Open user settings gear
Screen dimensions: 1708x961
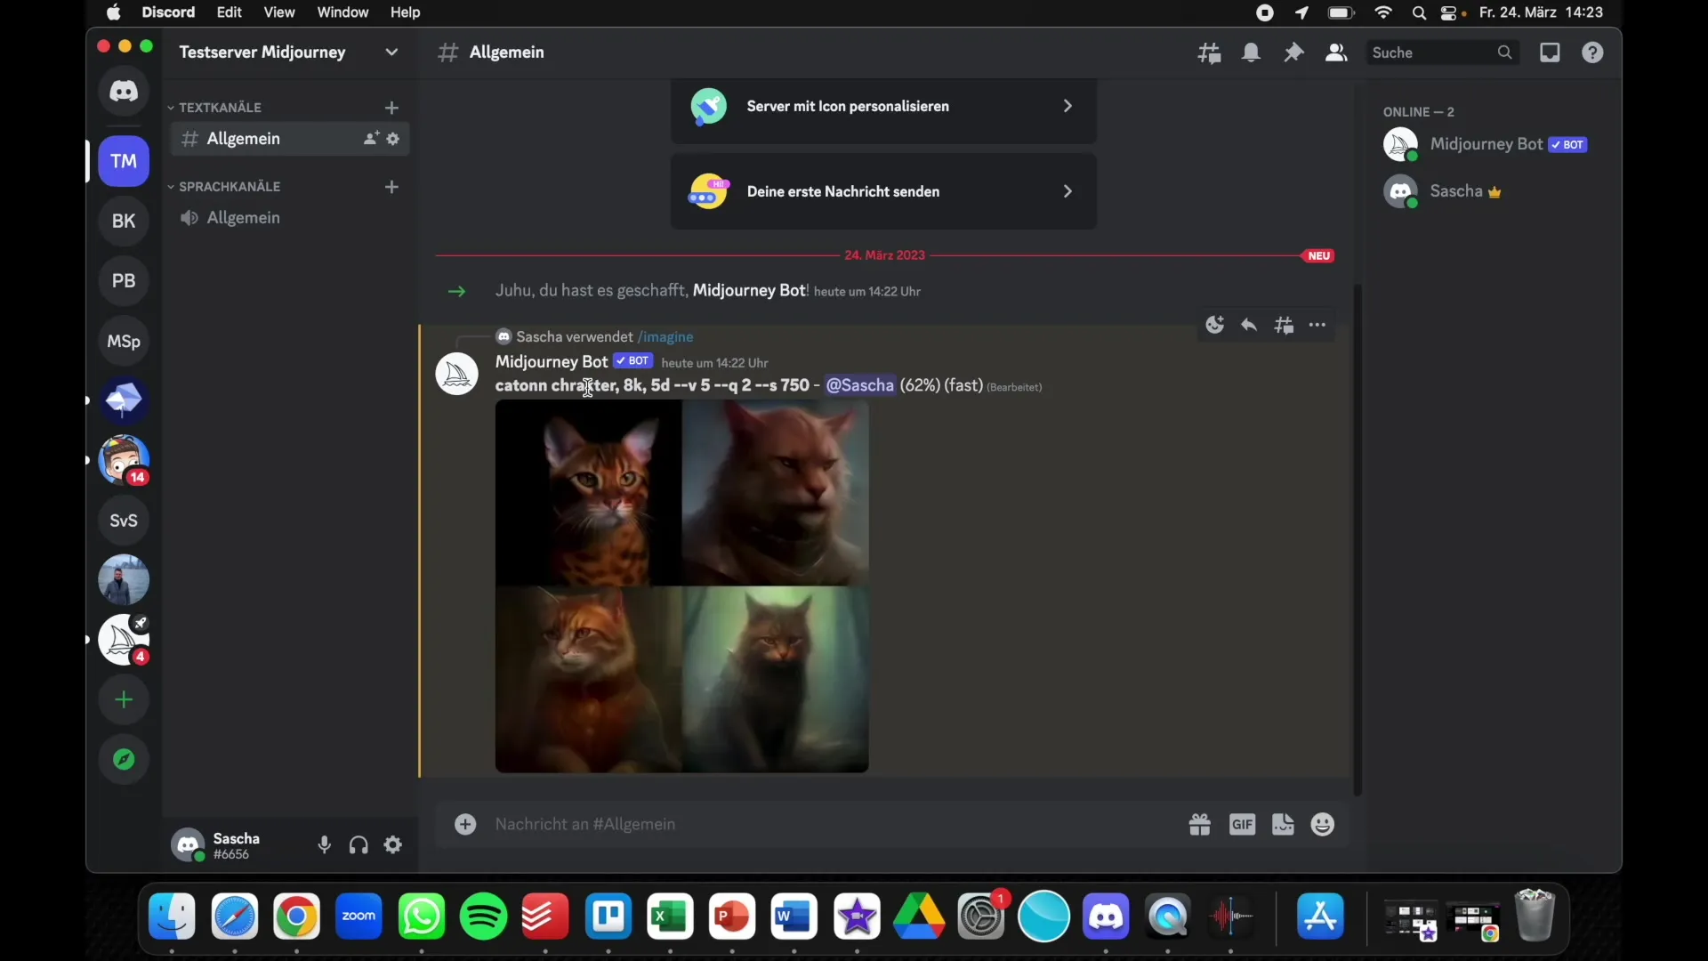393,845
